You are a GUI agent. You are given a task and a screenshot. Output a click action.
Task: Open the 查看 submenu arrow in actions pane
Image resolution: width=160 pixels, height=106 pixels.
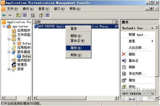[152, 41]
